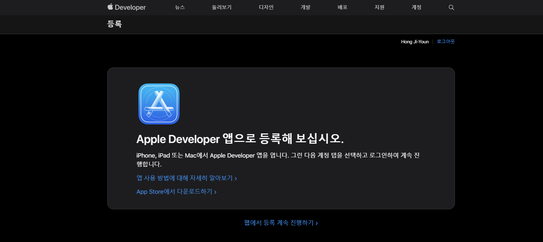Open 앱 사용 방법에 대해 자세히 알아보기 link

coord(185,178)
